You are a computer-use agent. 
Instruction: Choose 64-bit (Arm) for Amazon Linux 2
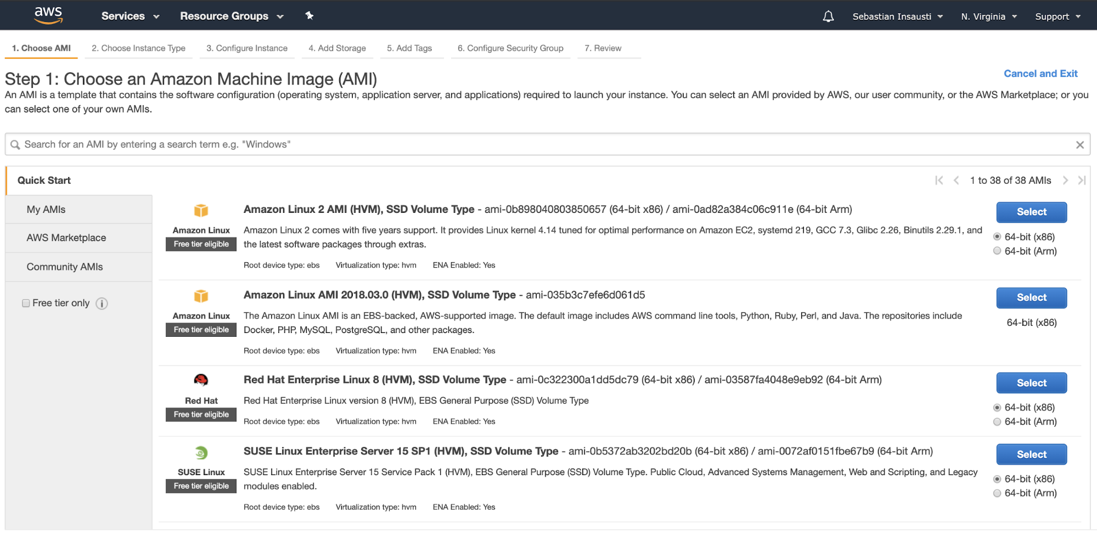[x=997, y=251]
